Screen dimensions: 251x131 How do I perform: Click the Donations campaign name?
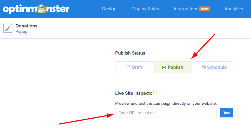pos(26,26)
